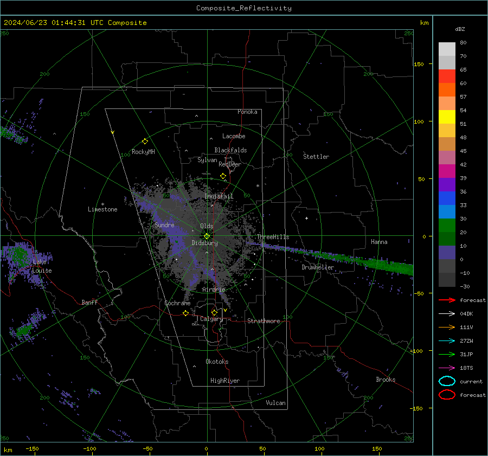The image size is (488, 456).
Task: Select the Sundre label
Action: (164, 224)
